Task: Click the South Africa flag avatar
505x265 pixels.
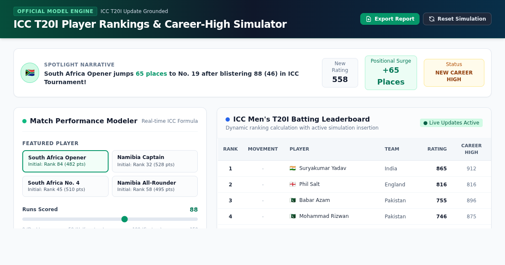Action: (x=30, y=73)
